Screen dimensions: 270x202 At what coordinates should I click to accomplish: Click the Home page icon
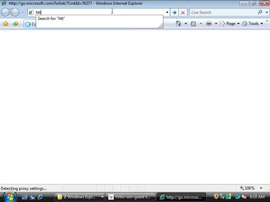pyautogui.click(x=179, y=24)
